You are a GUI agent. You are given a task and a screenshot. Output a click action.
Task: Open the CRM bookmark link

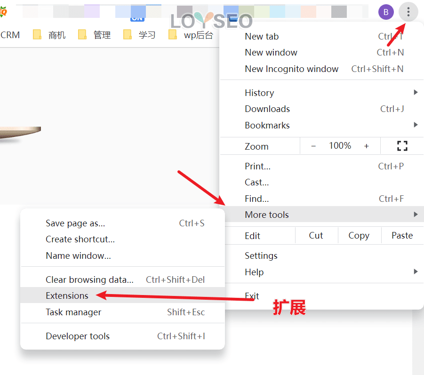tap(10, 34)
